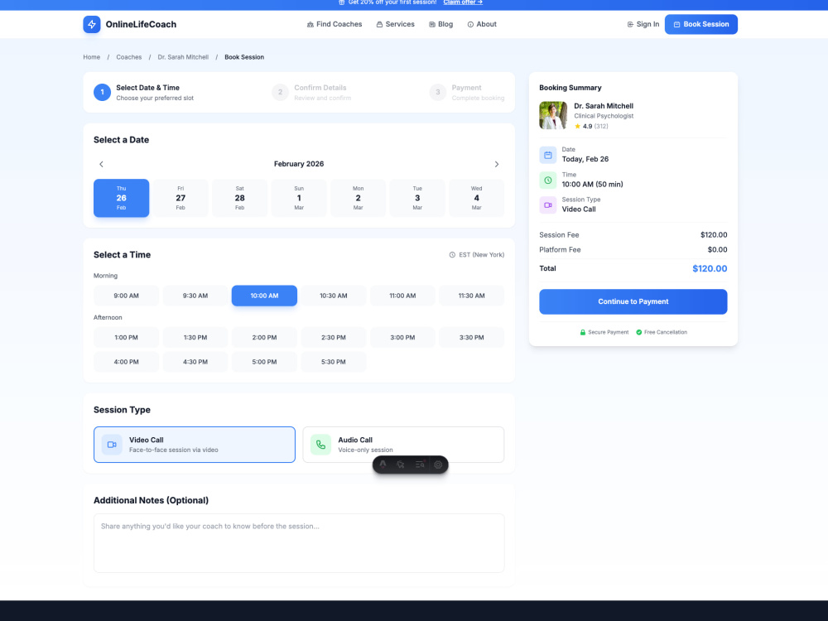Go to Coaches breadcrumb

[x=129, y=57]
